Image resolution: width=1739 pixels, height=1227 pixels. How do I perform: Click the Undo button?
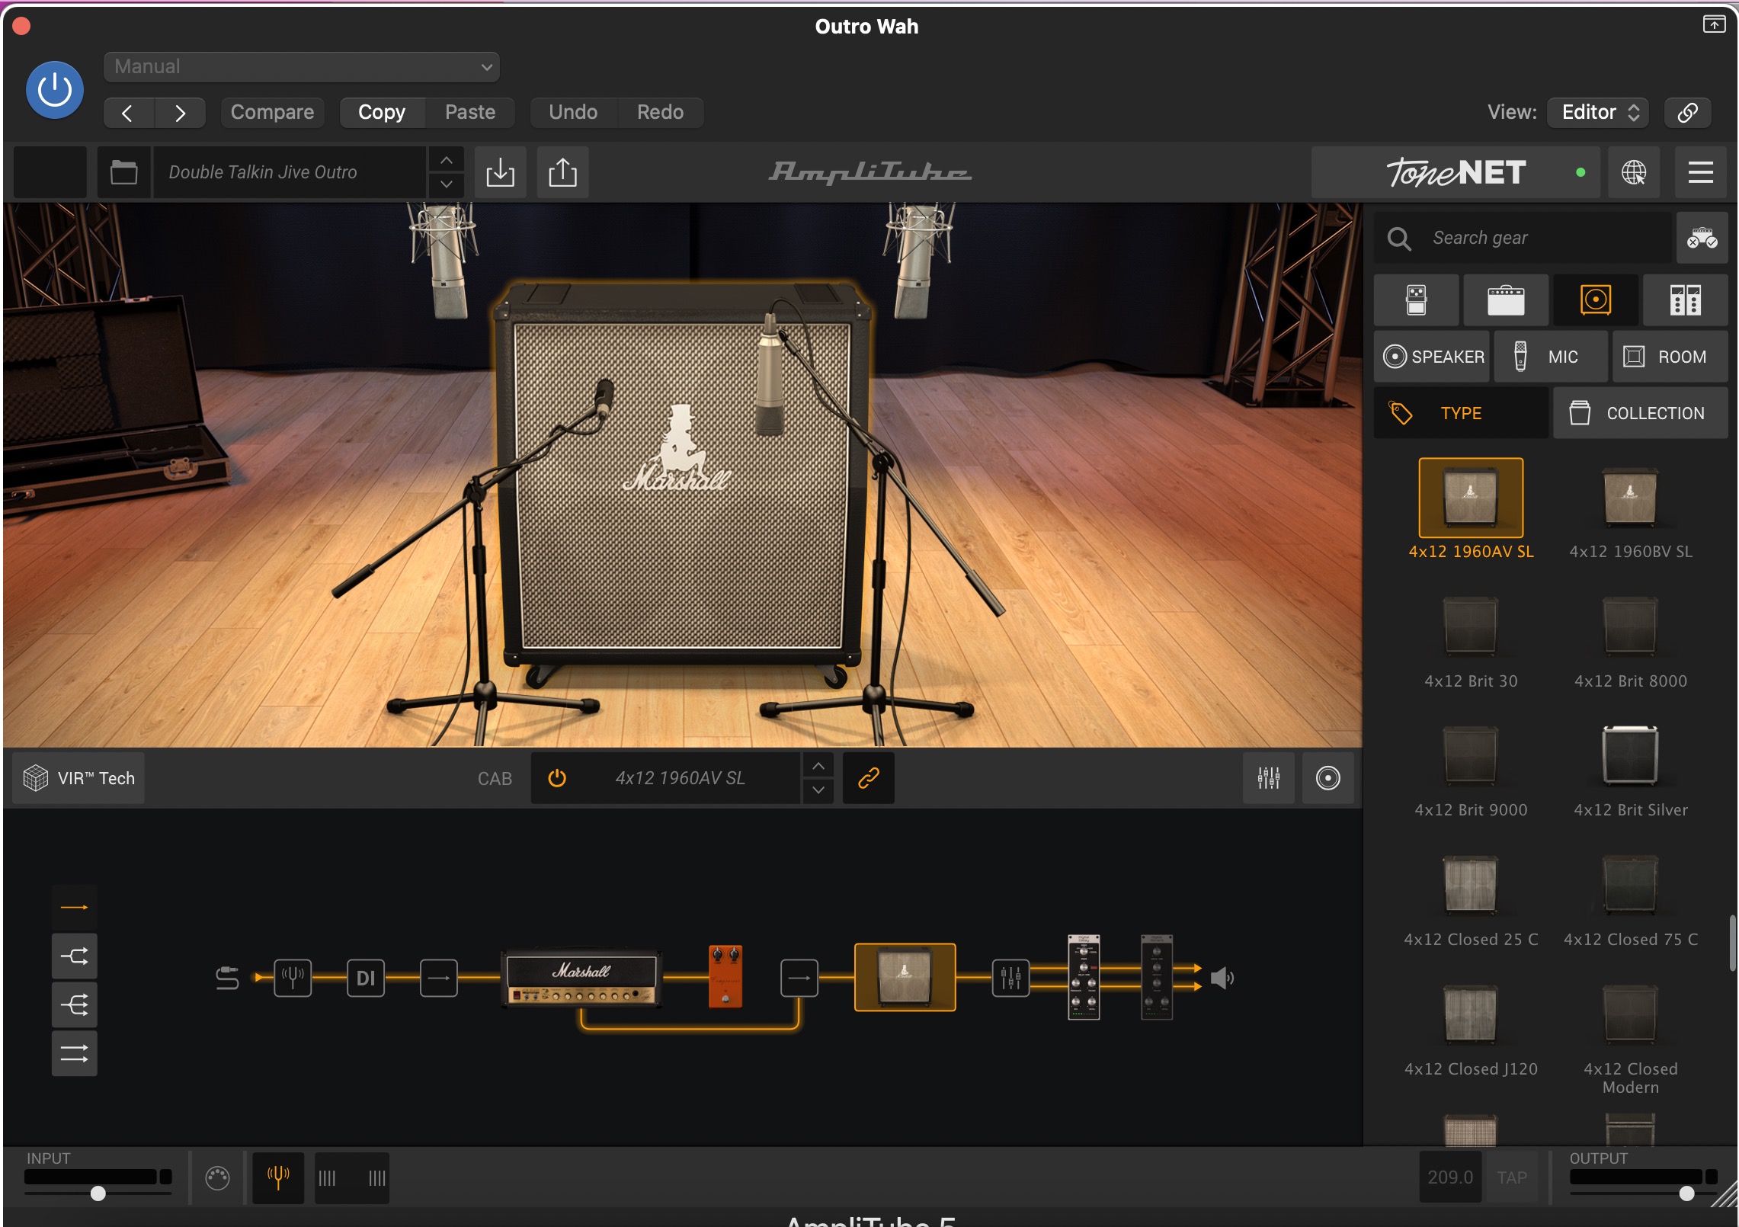(573, 112)
